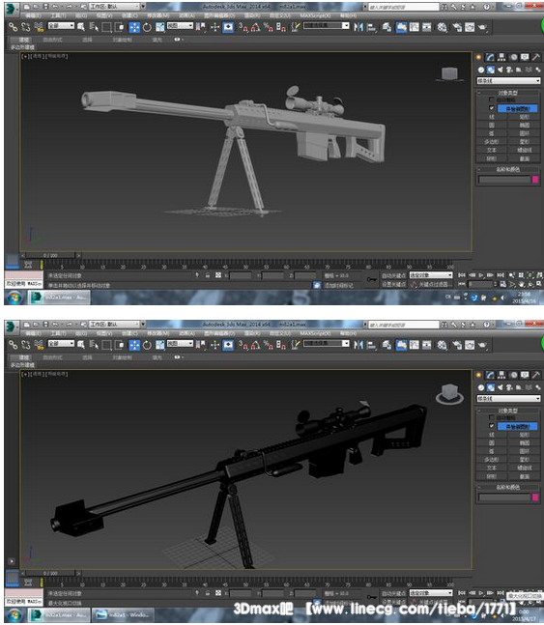Open Material Editor in upper screenshot toolbar

pos(442,27)
